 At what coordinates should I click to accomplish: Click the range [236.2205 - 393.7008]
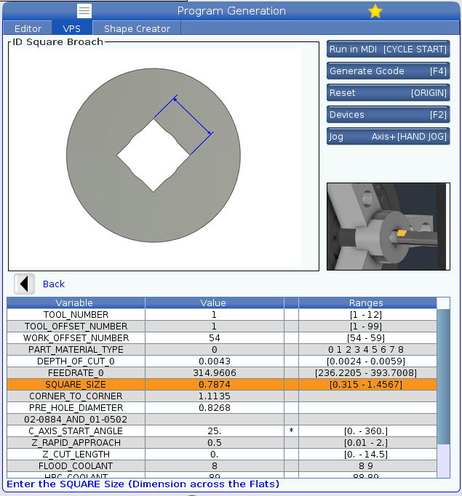click(366, 373)
